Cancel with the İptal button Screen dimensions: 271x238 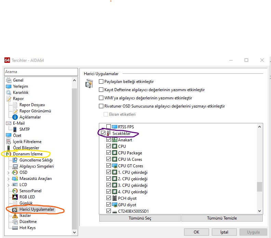click(x=224, y=232)
